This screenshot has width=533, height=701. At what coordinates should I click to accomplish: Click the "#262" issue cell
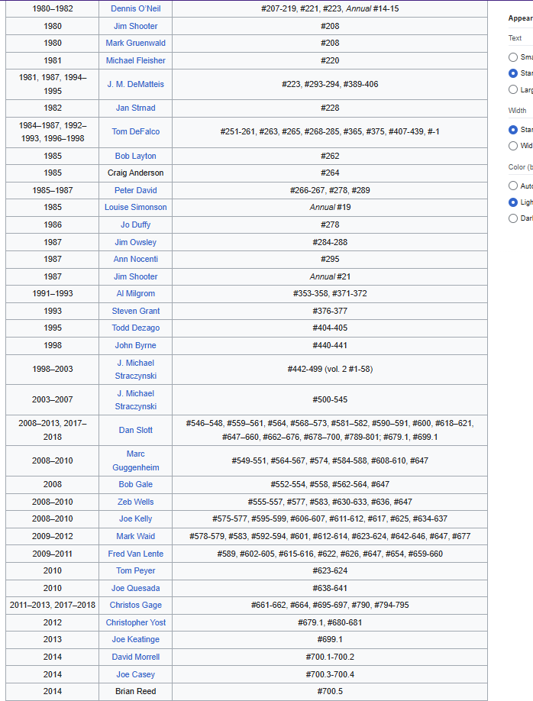coord(330,156)
